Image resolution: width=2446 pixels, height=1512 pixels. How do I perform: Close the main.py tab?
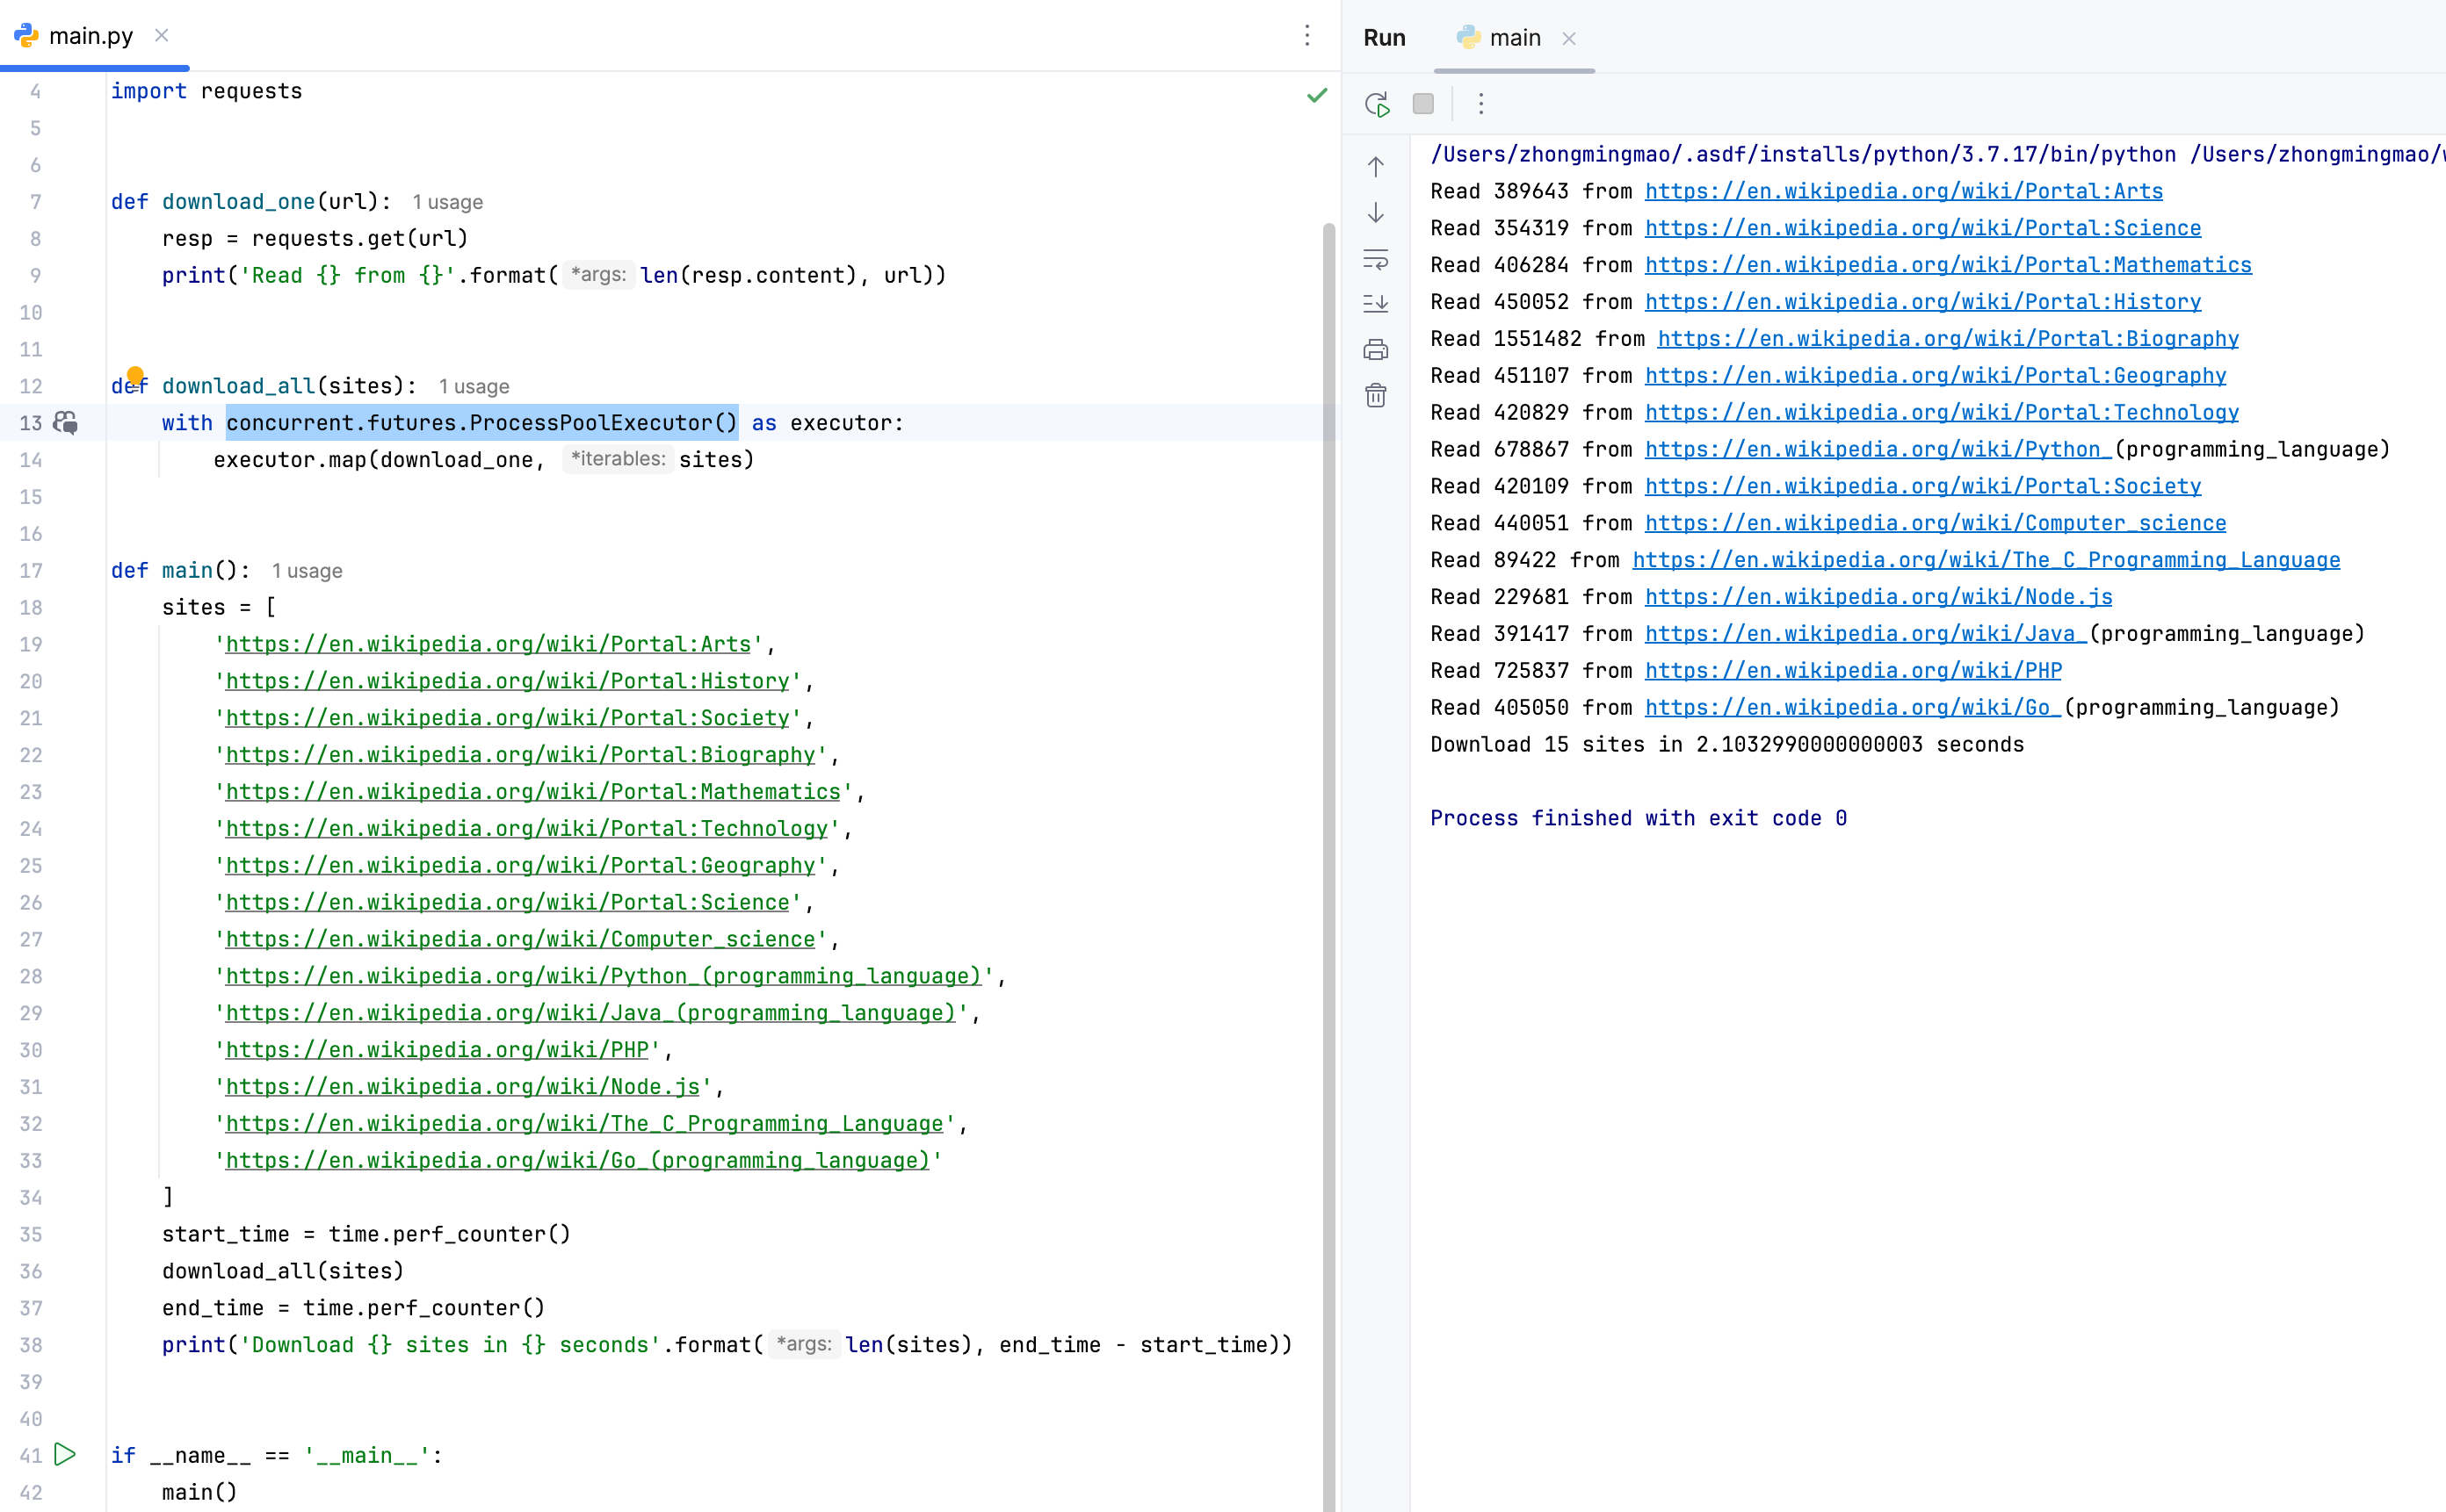(161, 36)
